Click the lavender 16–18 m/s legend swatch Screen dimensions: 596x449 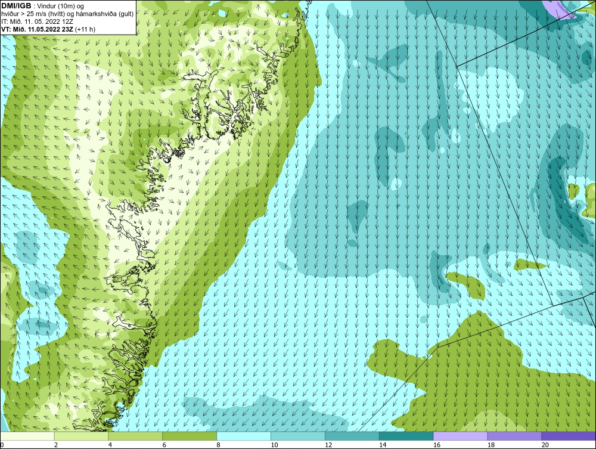click(460, 436)
